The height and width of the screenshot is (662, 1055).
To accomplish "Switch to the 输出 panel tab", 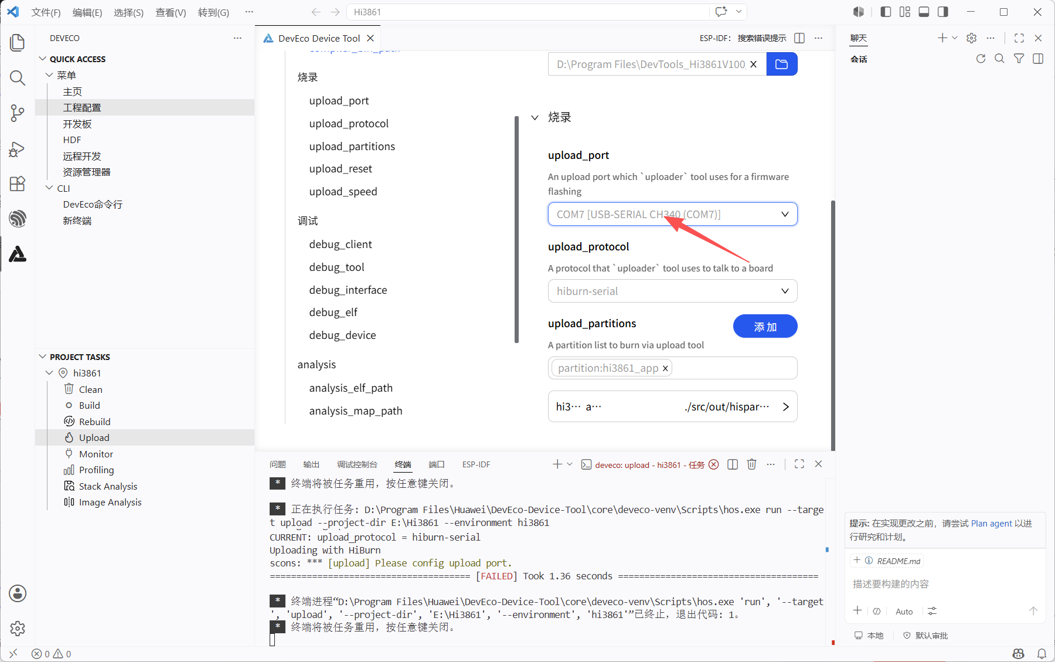I will tap(311, 464).
